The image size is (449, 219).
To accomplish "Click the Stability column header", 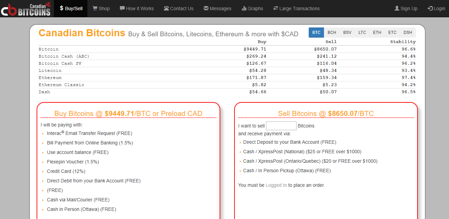I will (403, 42).
